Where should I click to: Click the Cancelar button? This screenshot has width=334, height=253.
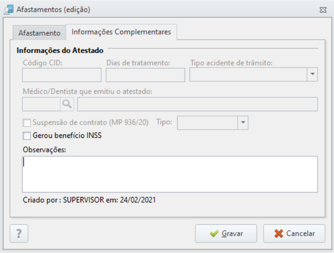coord(294,234)
